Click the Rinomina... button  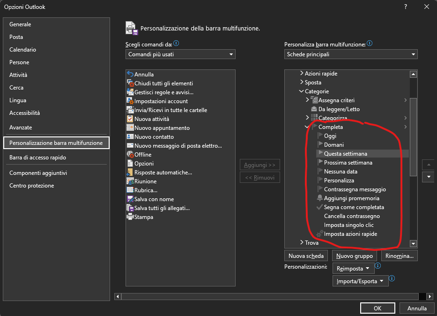[400, 256]
